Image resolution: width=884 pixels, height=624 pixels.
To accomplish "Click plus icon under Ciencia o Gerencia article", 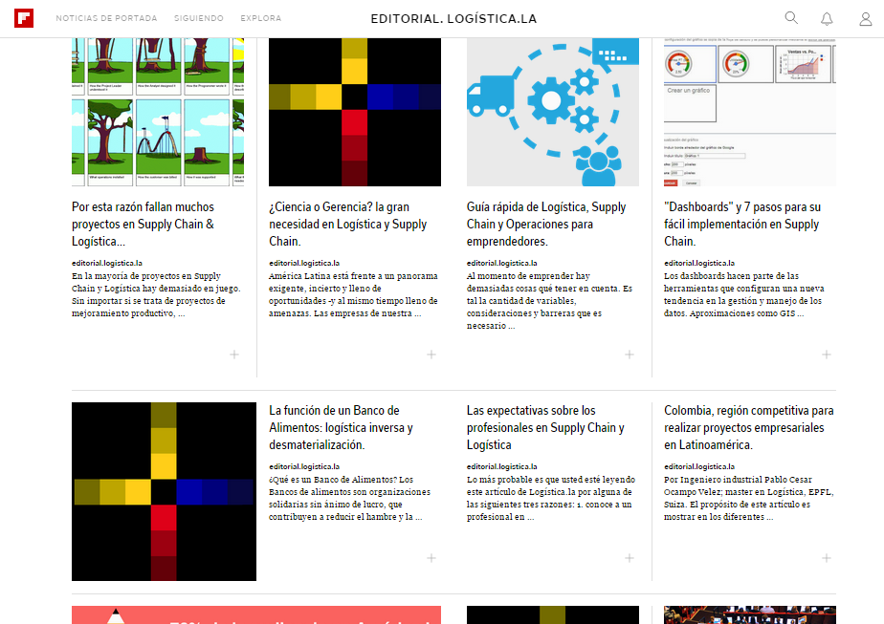I will point(431,355).
